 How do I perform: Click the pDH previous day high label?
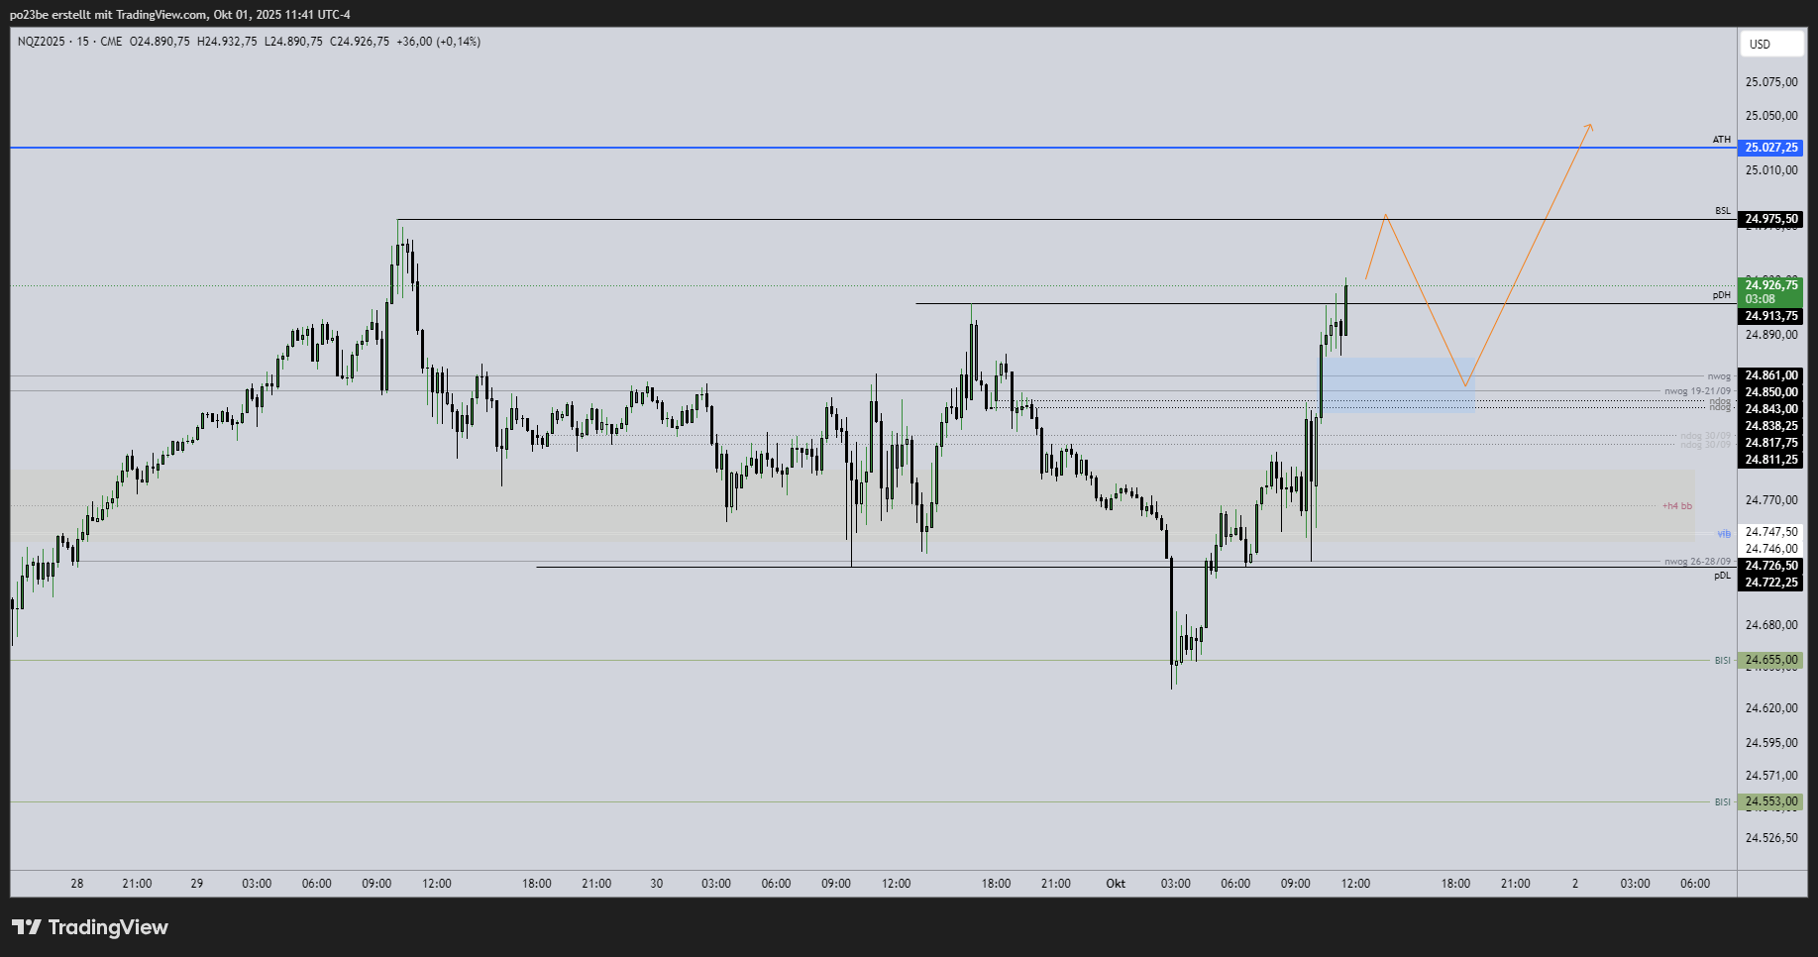tap(1724, 296)
